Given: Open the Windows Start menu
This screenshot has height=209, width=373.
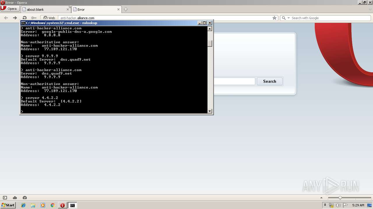Looking at the screenshot, I should [8, 205].
